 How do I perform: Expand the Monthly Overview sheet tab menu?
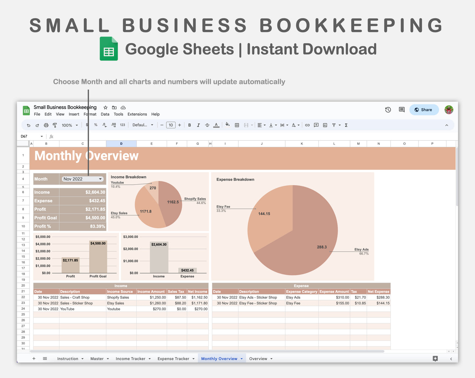pos(242,358)
